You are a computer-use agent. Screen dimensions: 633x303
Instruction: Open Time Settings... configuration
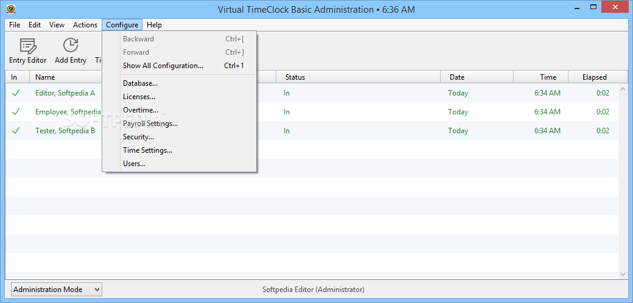(x=180, y=150)
